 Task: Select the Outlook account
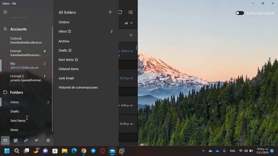[26, 40]
